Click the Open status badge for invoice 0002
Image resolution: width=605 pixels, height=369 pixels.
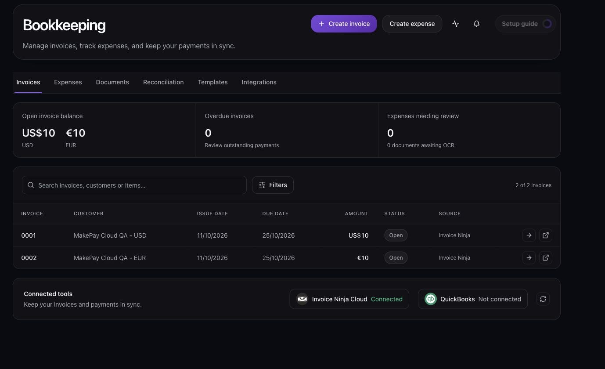tap(396, 258)
